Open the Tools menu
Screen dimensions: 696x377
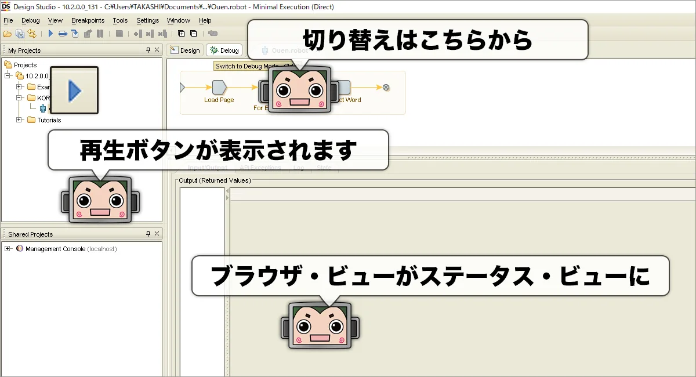120,20
